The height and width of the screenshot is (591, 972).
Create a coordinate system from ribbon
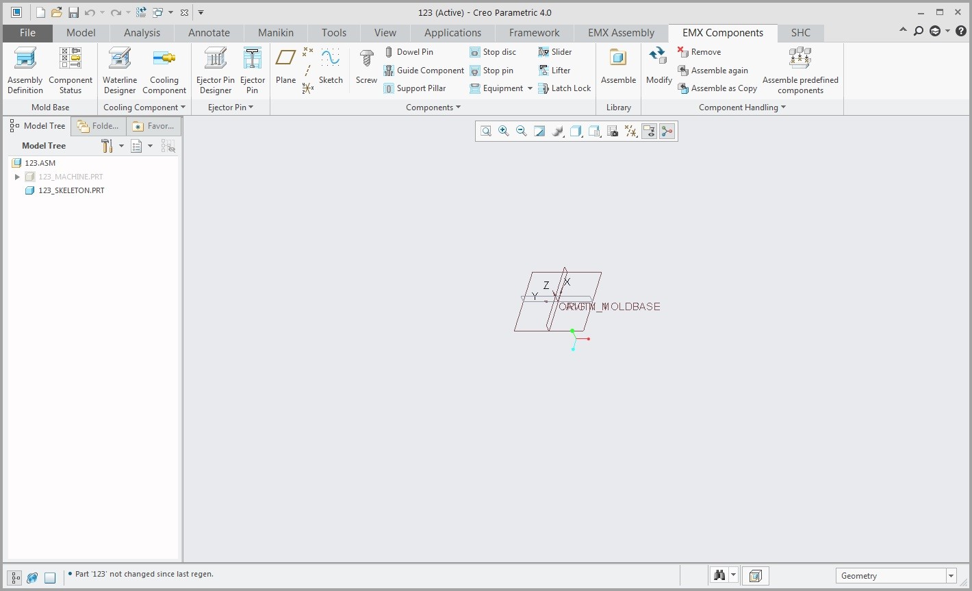point(308,88)
